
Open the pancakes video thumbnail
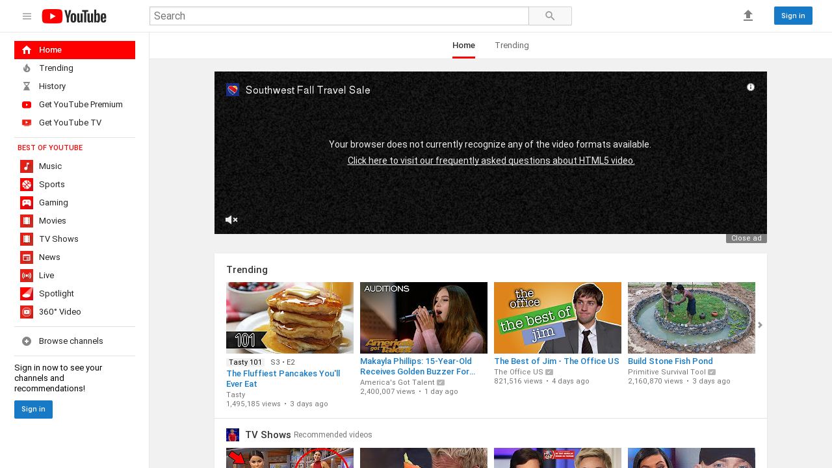tap(290, 318)
